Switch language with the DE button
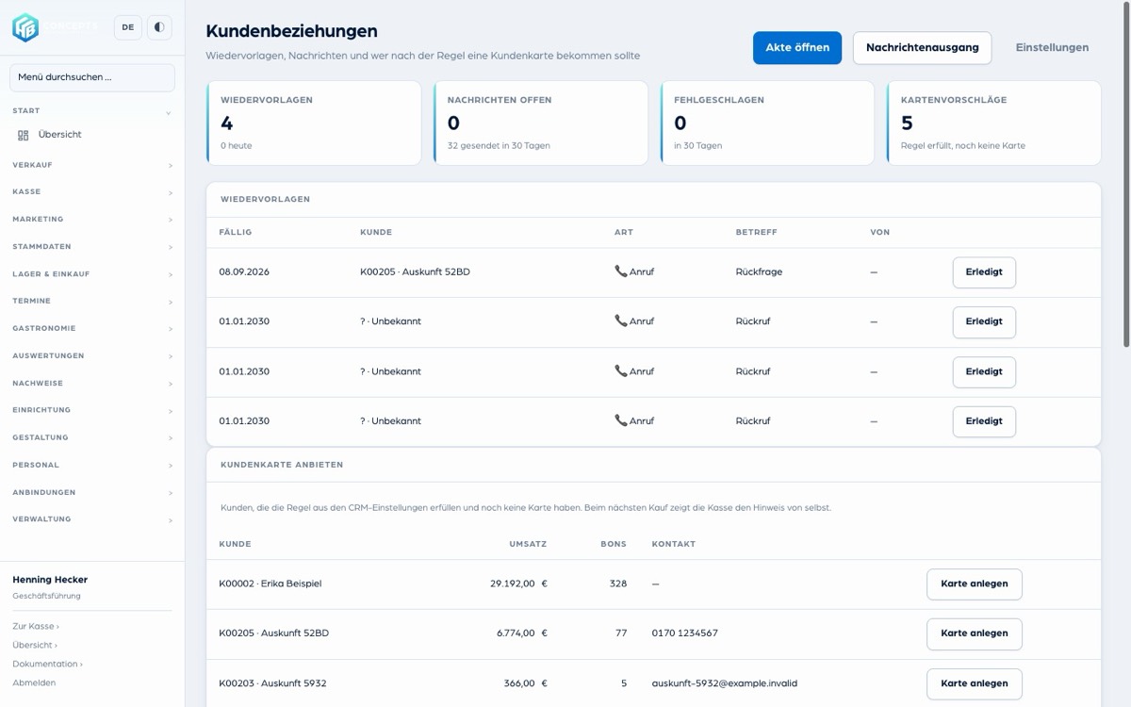This screenshot has height=707, width=1131. click(128, 27)
